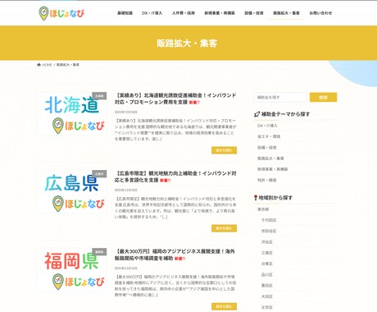The height and width of the screenshot is (312, 377).
Task: Select 渋谷区 in the region list
Action: (267, 242)
